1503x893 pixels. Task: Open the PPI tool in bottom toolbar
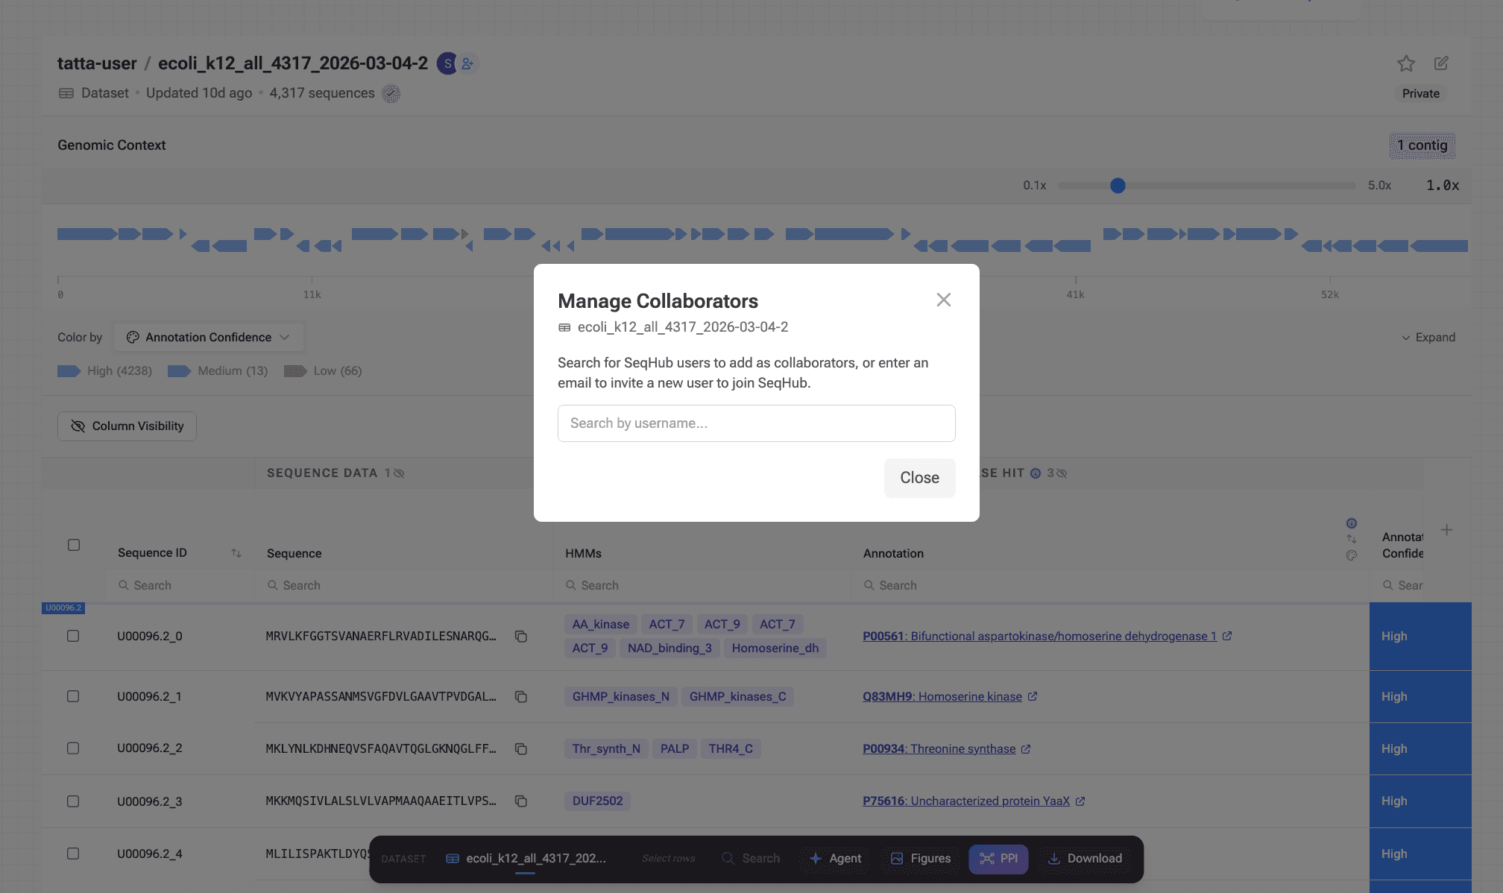[998, 859]
